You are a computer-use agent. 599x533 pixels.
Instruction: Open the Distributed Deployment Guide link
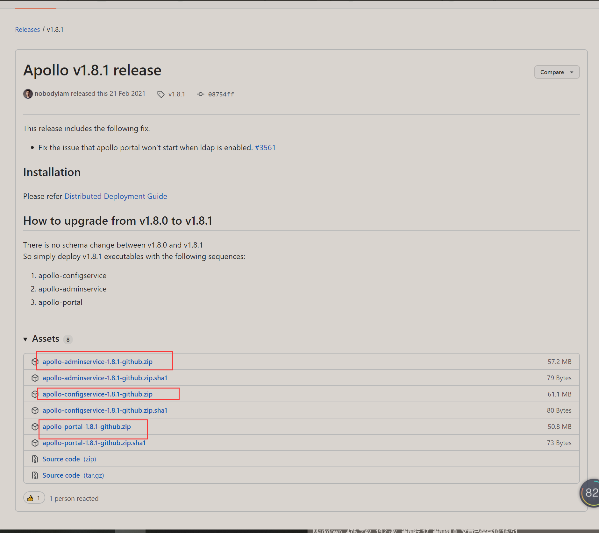click(x=116, y=196)
